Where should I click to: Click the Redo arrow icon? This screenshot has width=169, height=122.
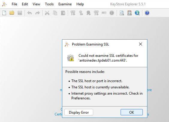37,13
